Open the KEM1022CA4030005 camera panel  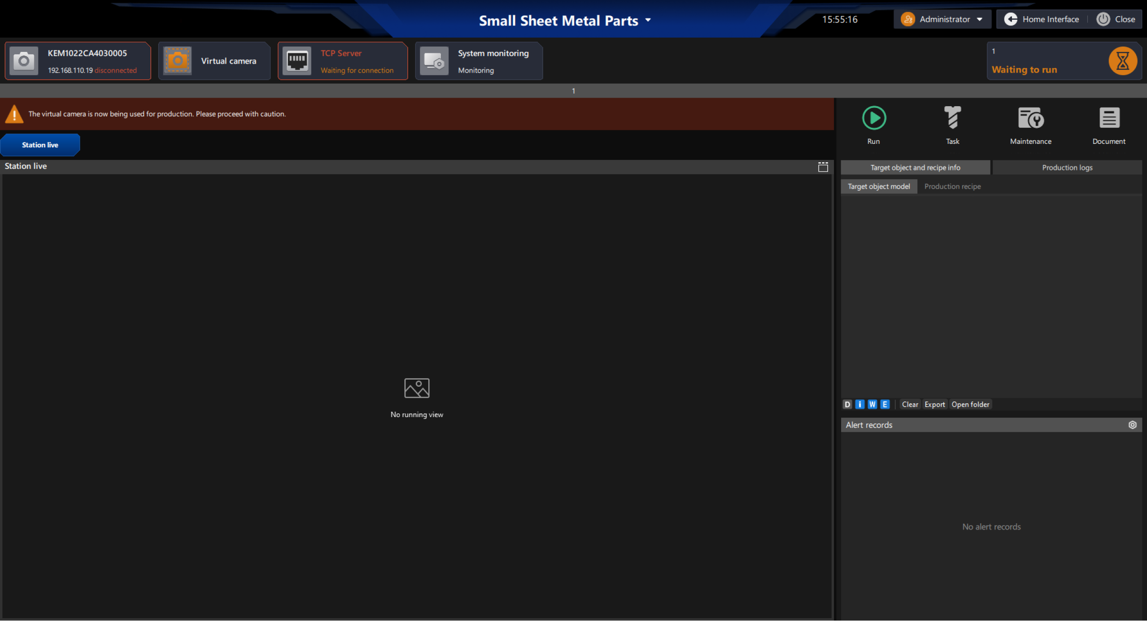(23, 60)
